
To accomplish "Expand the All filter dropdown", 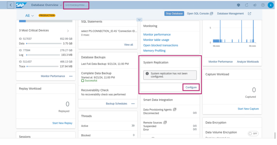I will pos(29,16).
